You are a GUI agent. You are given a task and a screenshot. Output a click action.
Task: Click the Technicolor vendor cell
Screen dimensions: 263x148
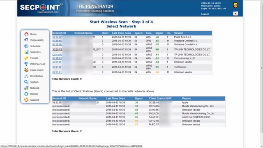[x=180, y=67]
